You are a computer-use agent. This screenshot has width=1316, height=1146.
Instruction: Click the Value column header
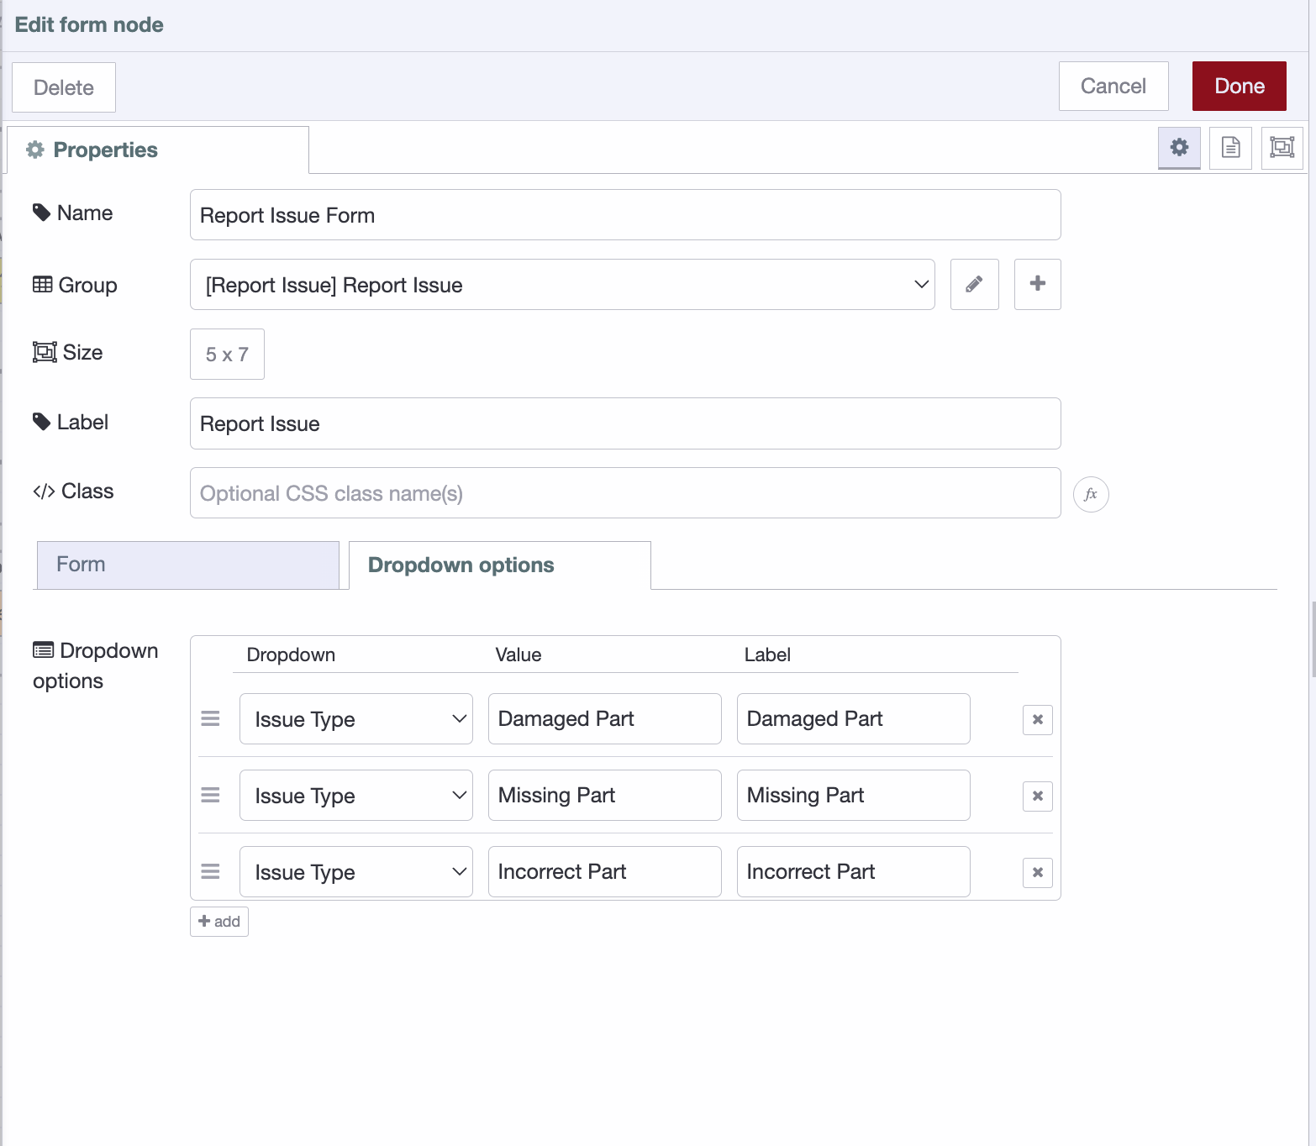[x=519, y=654]
